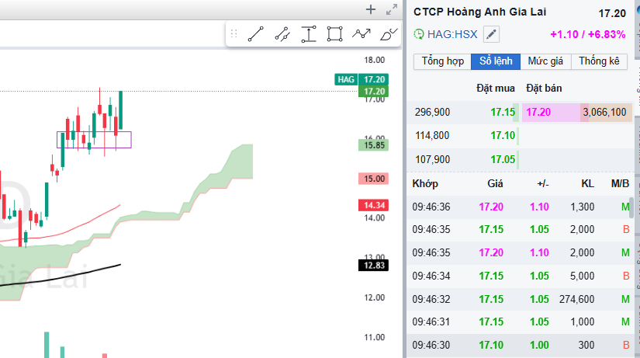Select the brush freehand drawing tool
The height and width of the screenshot is (358, 640).
(x=388, y=34)
